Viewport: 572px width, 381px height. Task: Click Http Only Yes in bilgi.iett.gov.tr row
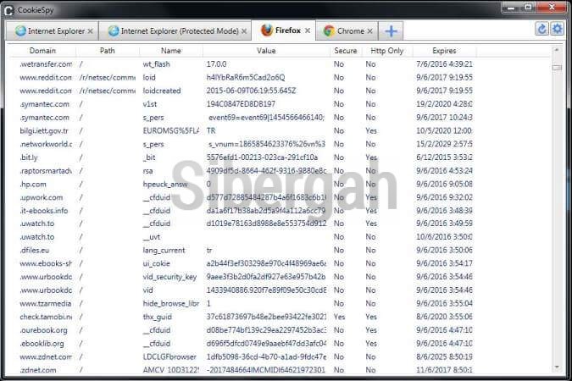coord(371,130)
